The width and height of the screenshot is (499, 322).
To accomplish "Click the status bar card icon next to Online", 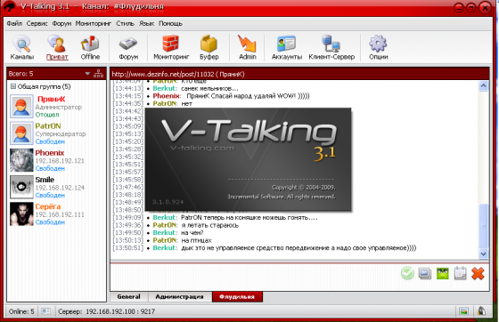I will click(x=45, y=311).
